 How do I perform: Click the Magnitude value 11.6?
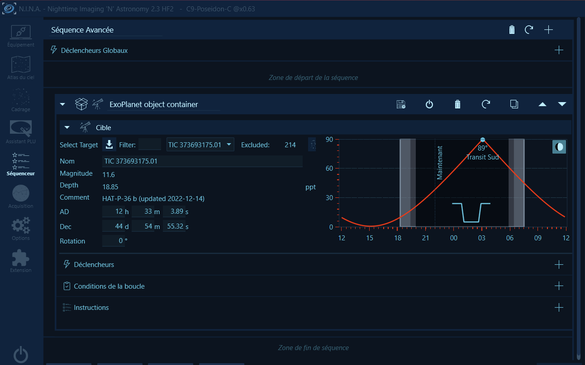click(109, 174)
